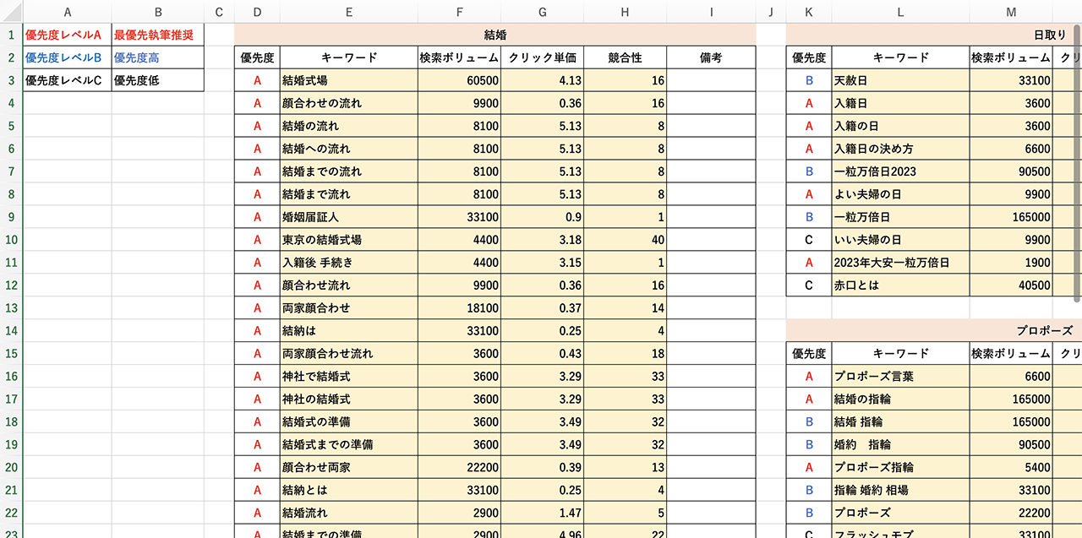Select column L header

click(x=900, y=12)
